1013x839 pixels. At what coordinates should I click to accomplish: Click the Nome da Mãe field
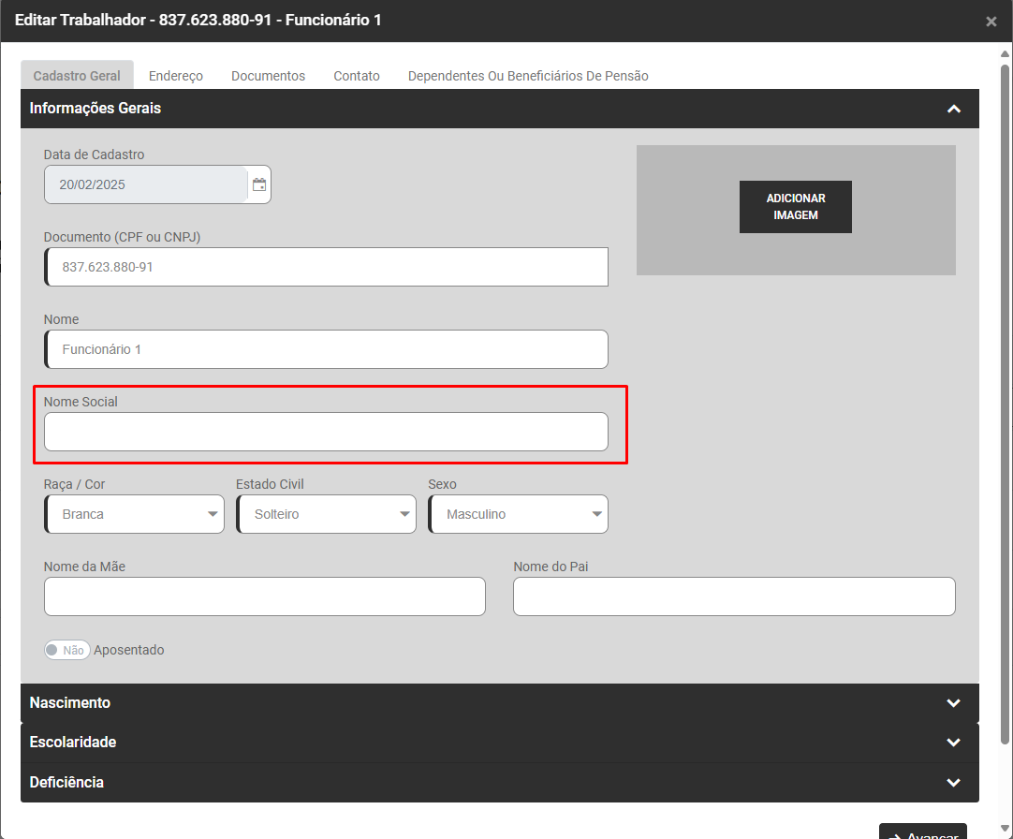pyautogui.click(x=265, y=596)
